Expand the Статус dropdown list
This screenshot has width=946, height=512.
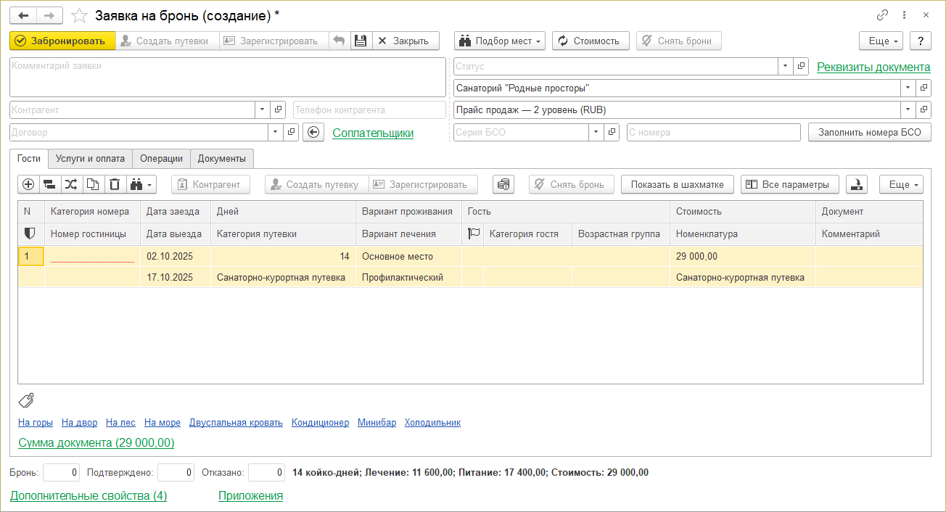tap(786, 67)
